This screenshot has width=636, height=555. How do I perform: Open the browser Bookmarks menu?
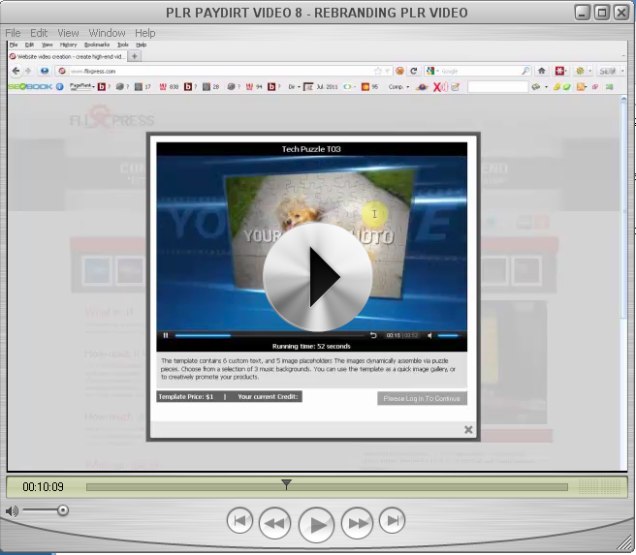click(97, 45)
